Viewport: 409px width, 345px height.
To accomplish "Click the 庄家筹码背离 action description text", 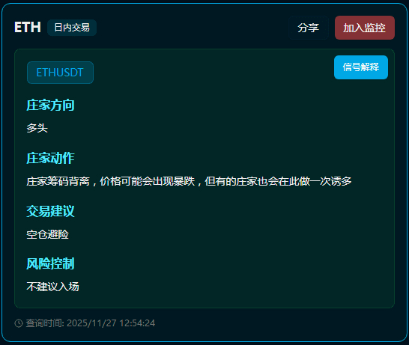I will (58, 181).
